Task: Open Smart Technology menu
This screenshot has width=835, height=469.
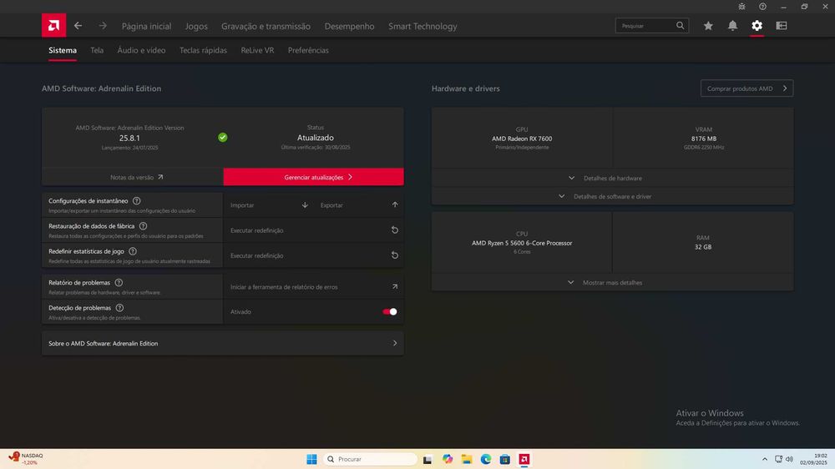Action: 423,26
